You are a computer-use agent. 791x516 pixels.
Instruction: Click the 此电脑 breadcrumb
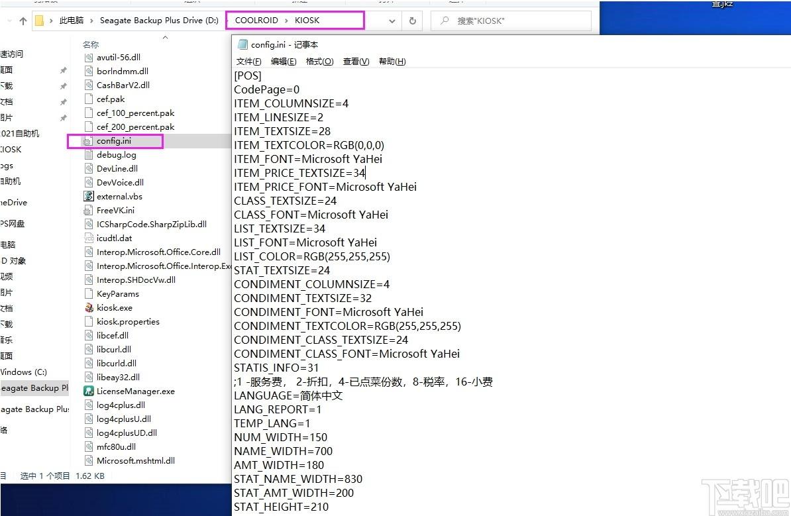tap(71, 20)
